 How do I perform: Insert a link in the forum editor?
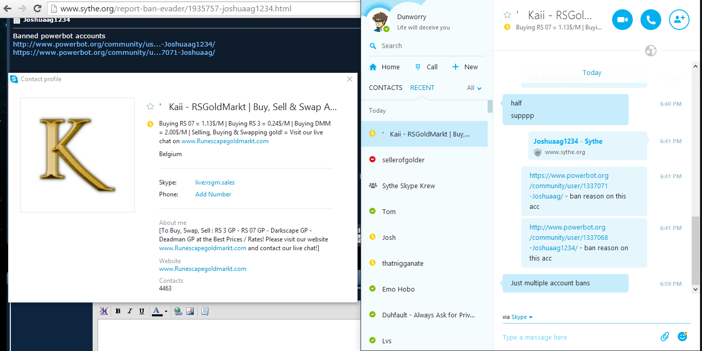coord(178,311)
